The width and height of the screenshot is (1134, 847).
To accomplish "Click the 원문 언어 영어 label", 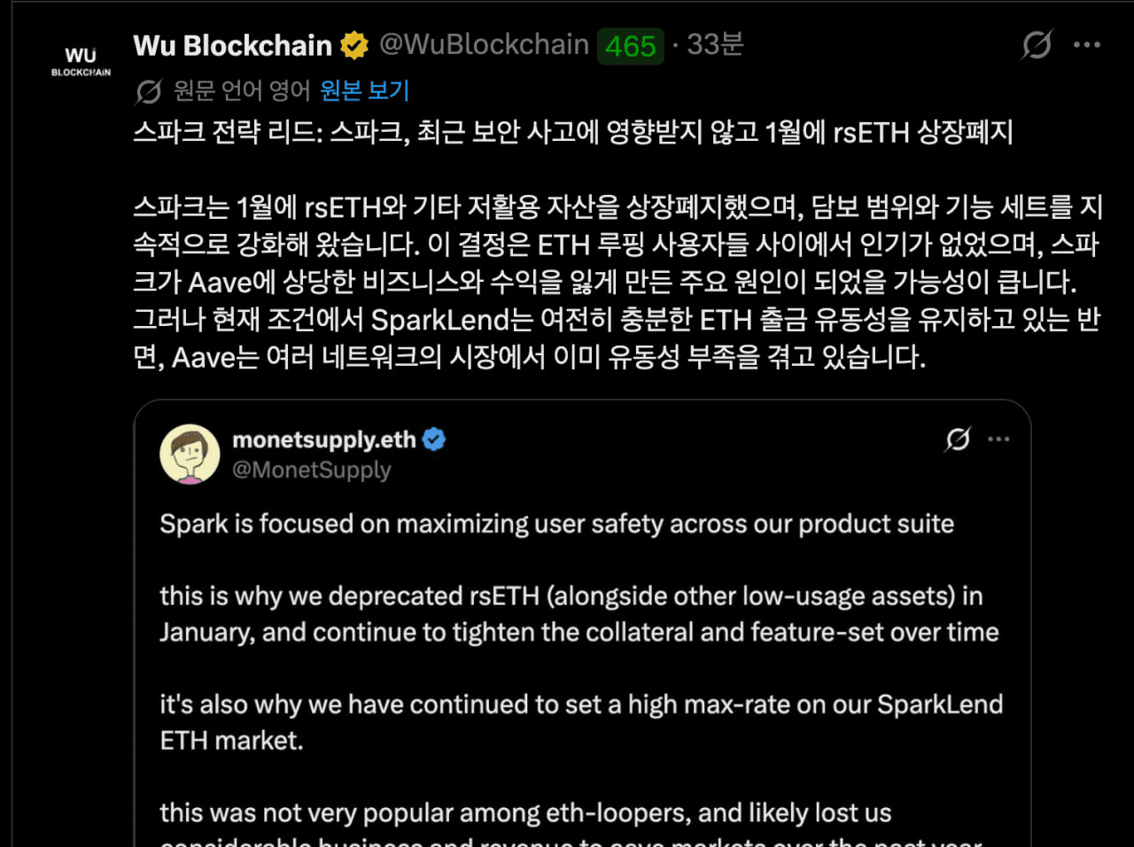I will click(241, 90).
